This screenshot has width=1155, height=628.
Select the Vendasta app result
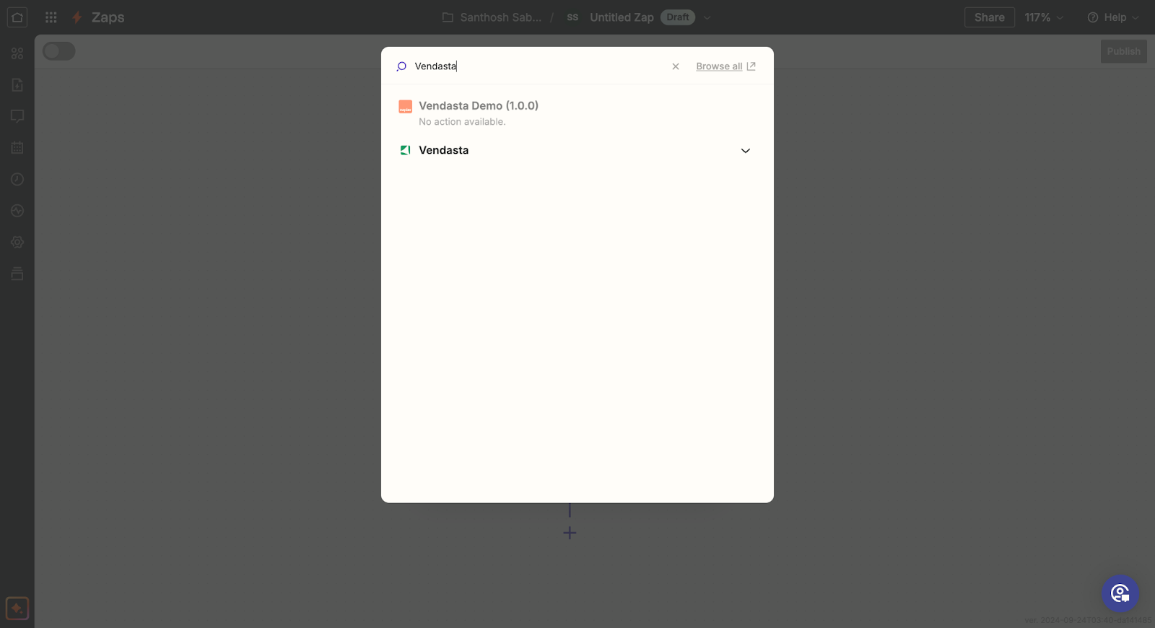(x=577, y=150)
